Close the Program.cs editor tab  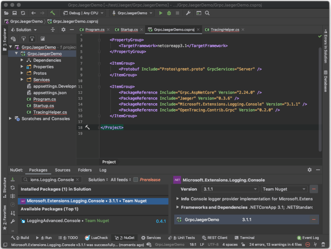pos(108,29)
